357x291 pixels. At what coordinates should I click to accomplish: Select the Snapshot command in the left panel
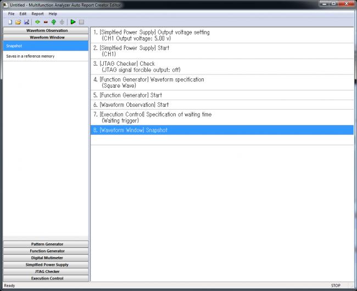(x=46, y=46)
